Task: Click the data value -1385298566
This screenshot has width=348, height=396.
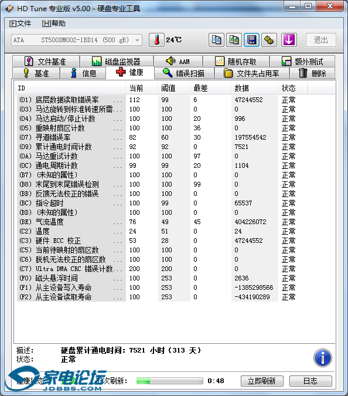Action: [x=254, y=287]
